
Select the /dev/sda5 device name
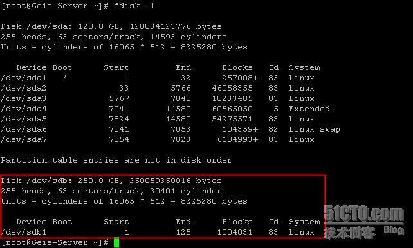(24, 119)
